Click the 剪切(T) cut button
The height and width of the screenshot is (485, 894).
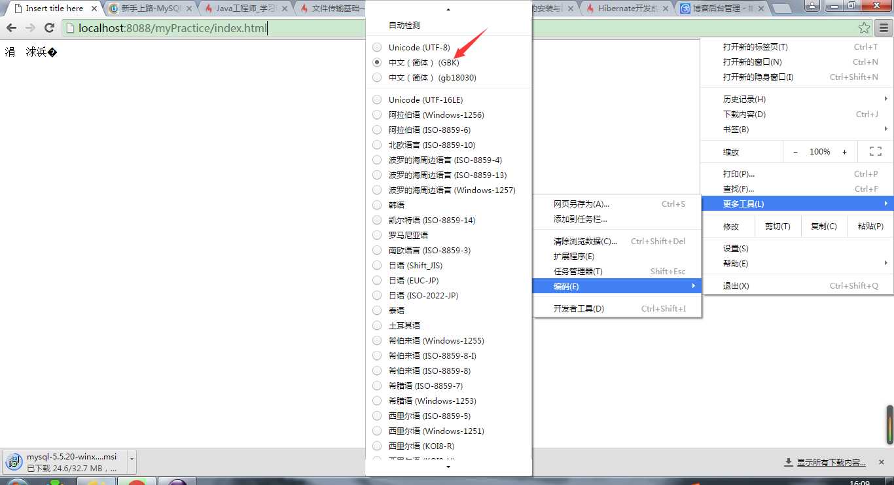point(778,226)
